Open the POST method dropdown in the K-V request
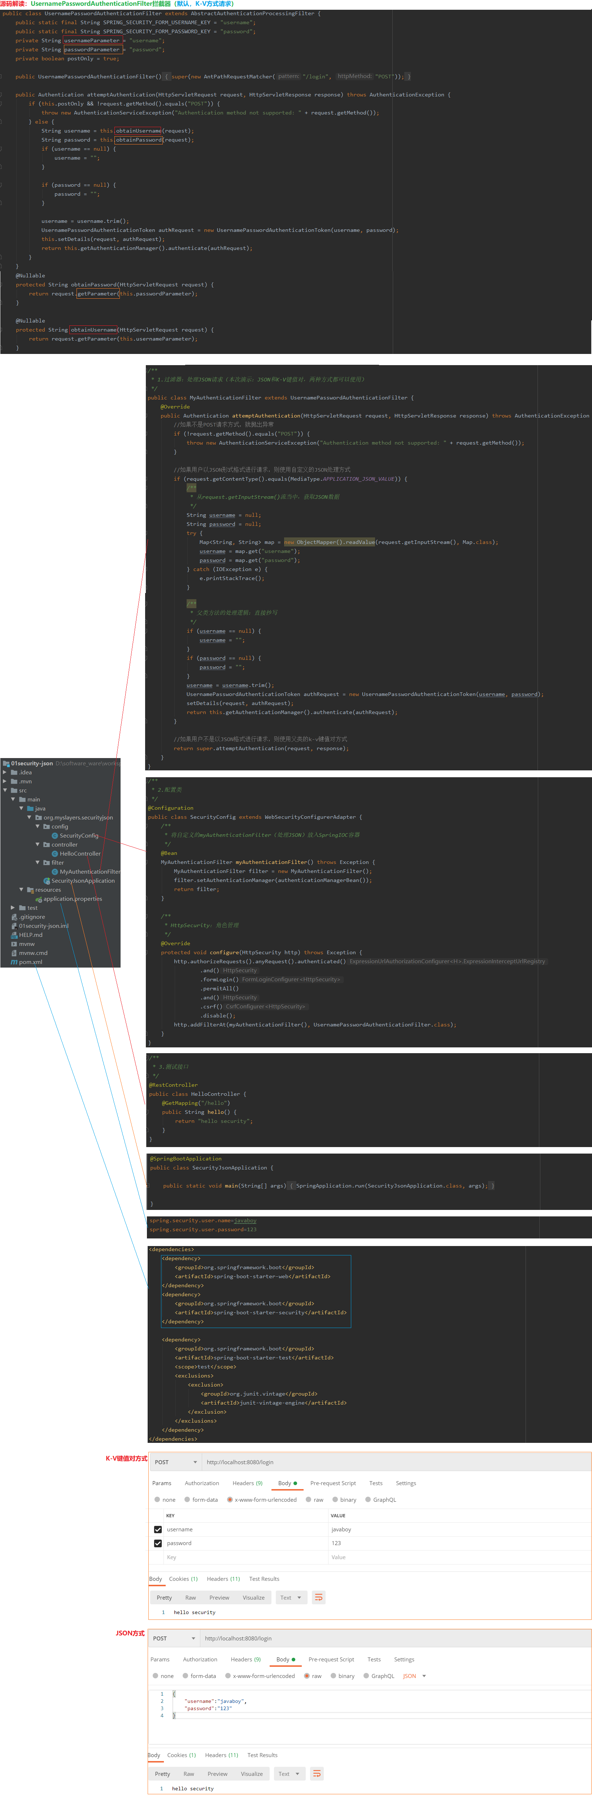 pyautogui.click(x=175, y=1462)
